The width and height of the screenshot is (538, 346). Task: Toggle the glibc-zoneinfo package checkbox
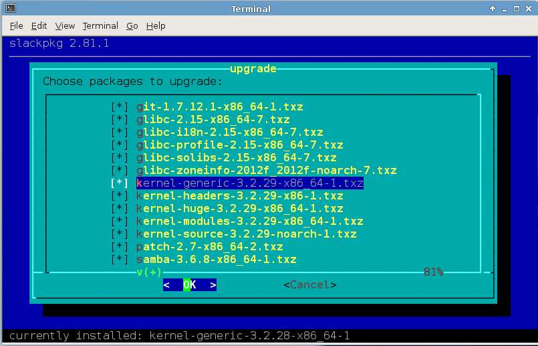(x=120, y=170)
